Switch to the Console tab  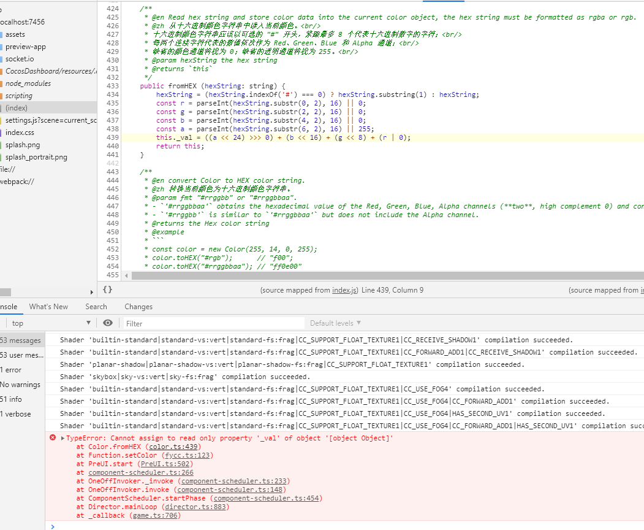tap(9, 307)
